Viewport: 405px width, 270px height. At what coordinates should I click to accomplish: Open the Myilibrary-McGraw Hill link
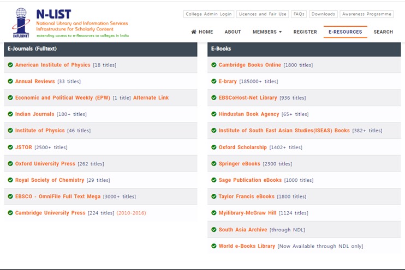(x=247, y=213)
